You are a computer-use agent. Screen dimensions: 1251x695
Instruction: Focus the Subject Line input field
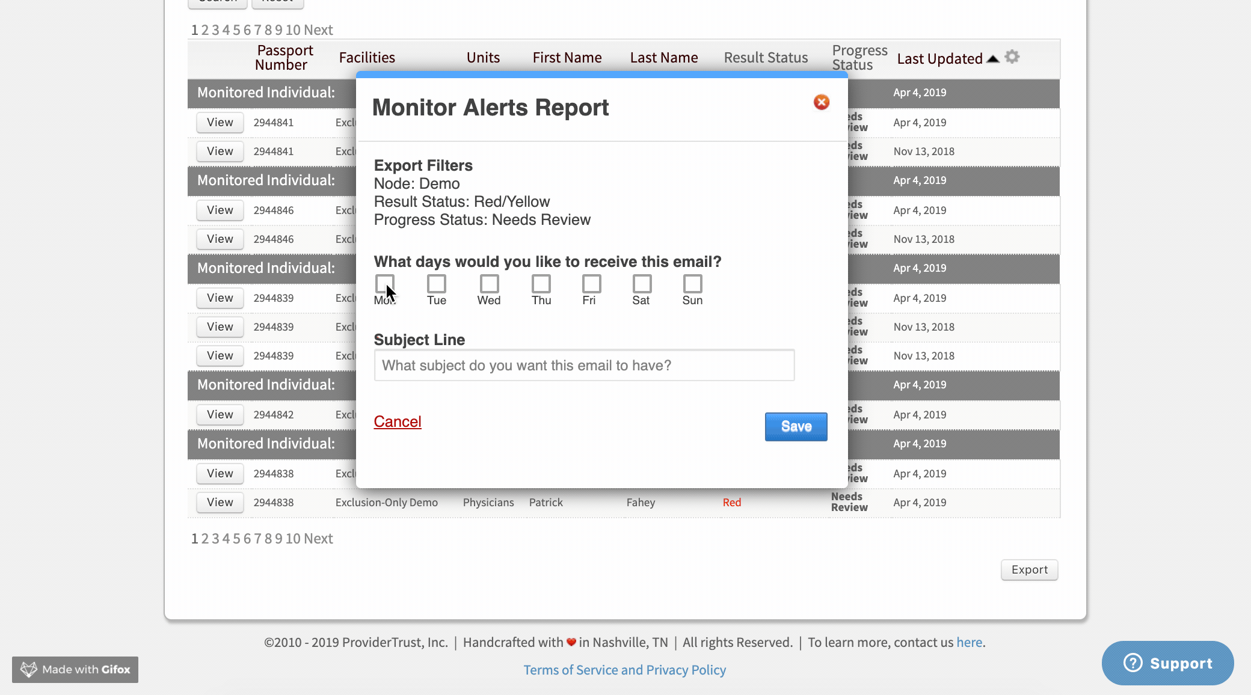pyautogui.click(x=584, y=365)
